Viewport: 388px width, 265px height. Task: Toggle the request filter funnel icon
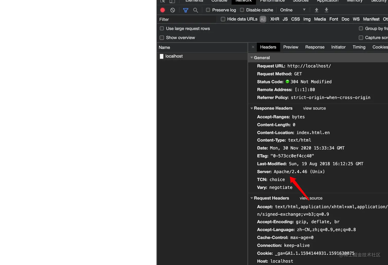(186, 10)
